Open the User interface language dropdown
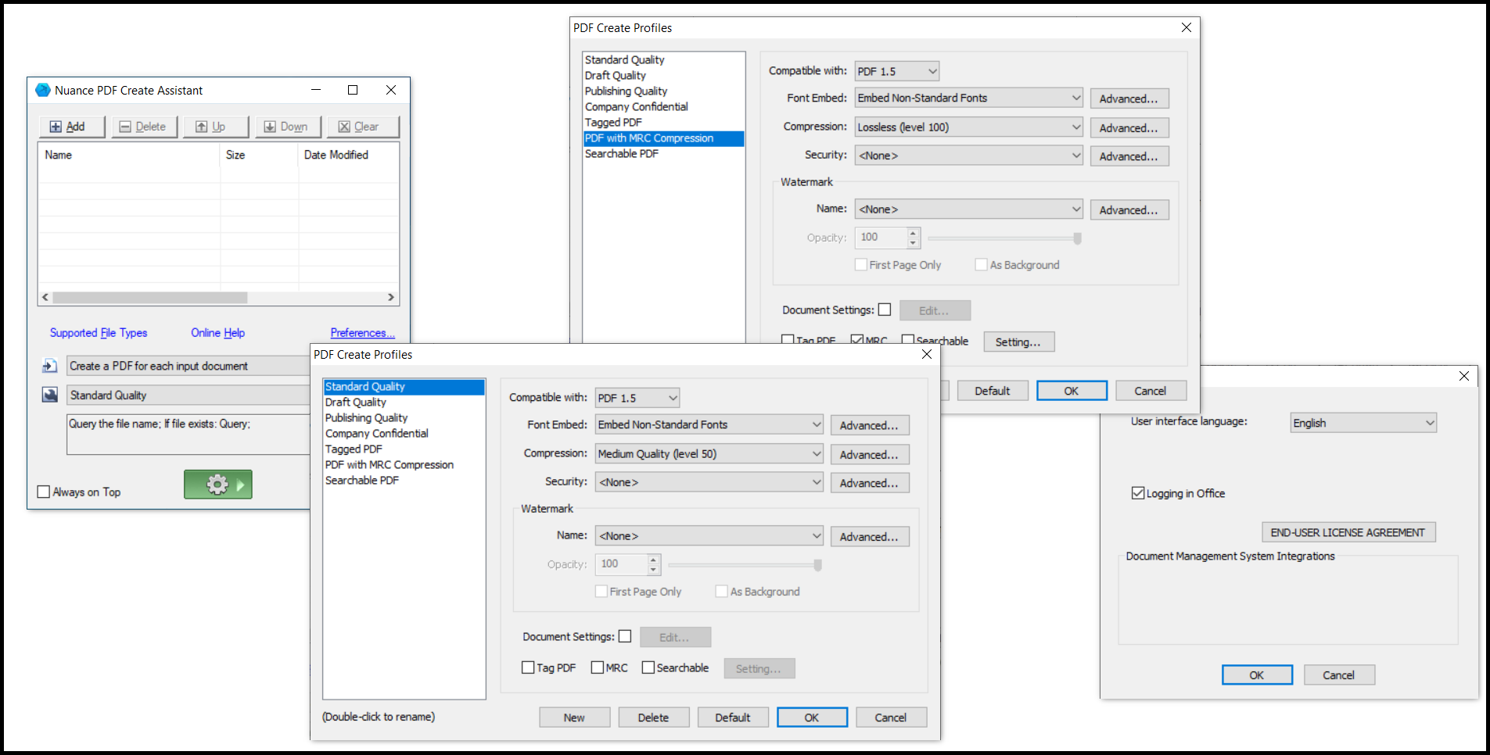 (x=1363, y=423)
